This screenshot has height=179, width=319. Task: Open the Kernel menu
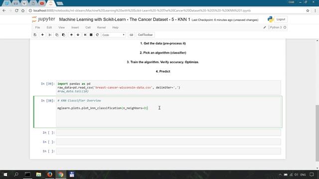coord(101,27)
